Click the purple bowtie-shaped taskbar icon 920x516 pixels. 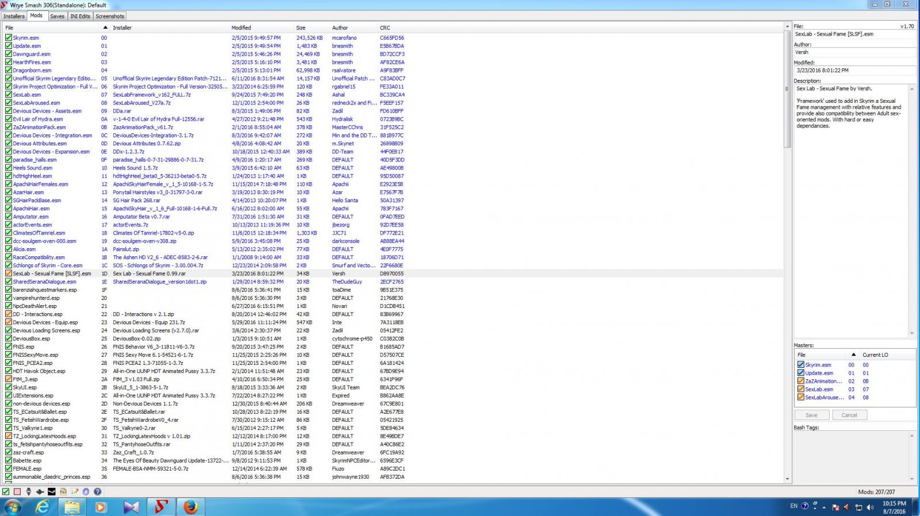(x=131, y=507)
